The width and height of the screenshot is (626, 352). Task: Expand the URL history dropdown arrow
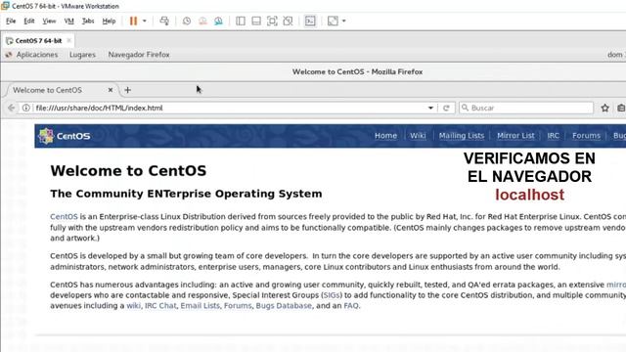tap(430, 108)
